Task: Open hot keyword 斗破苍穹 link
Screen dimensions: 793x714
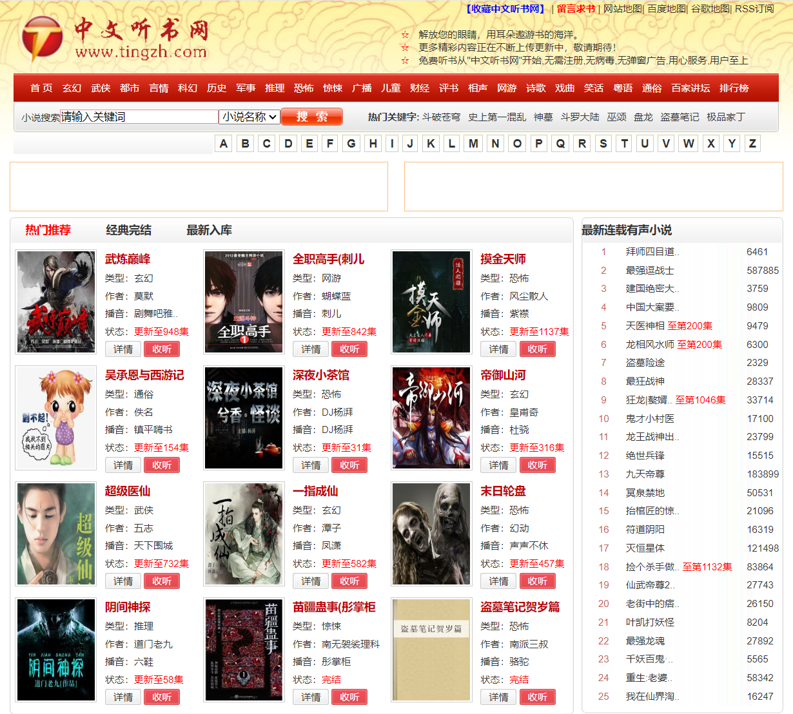Action: click(441, 117)
